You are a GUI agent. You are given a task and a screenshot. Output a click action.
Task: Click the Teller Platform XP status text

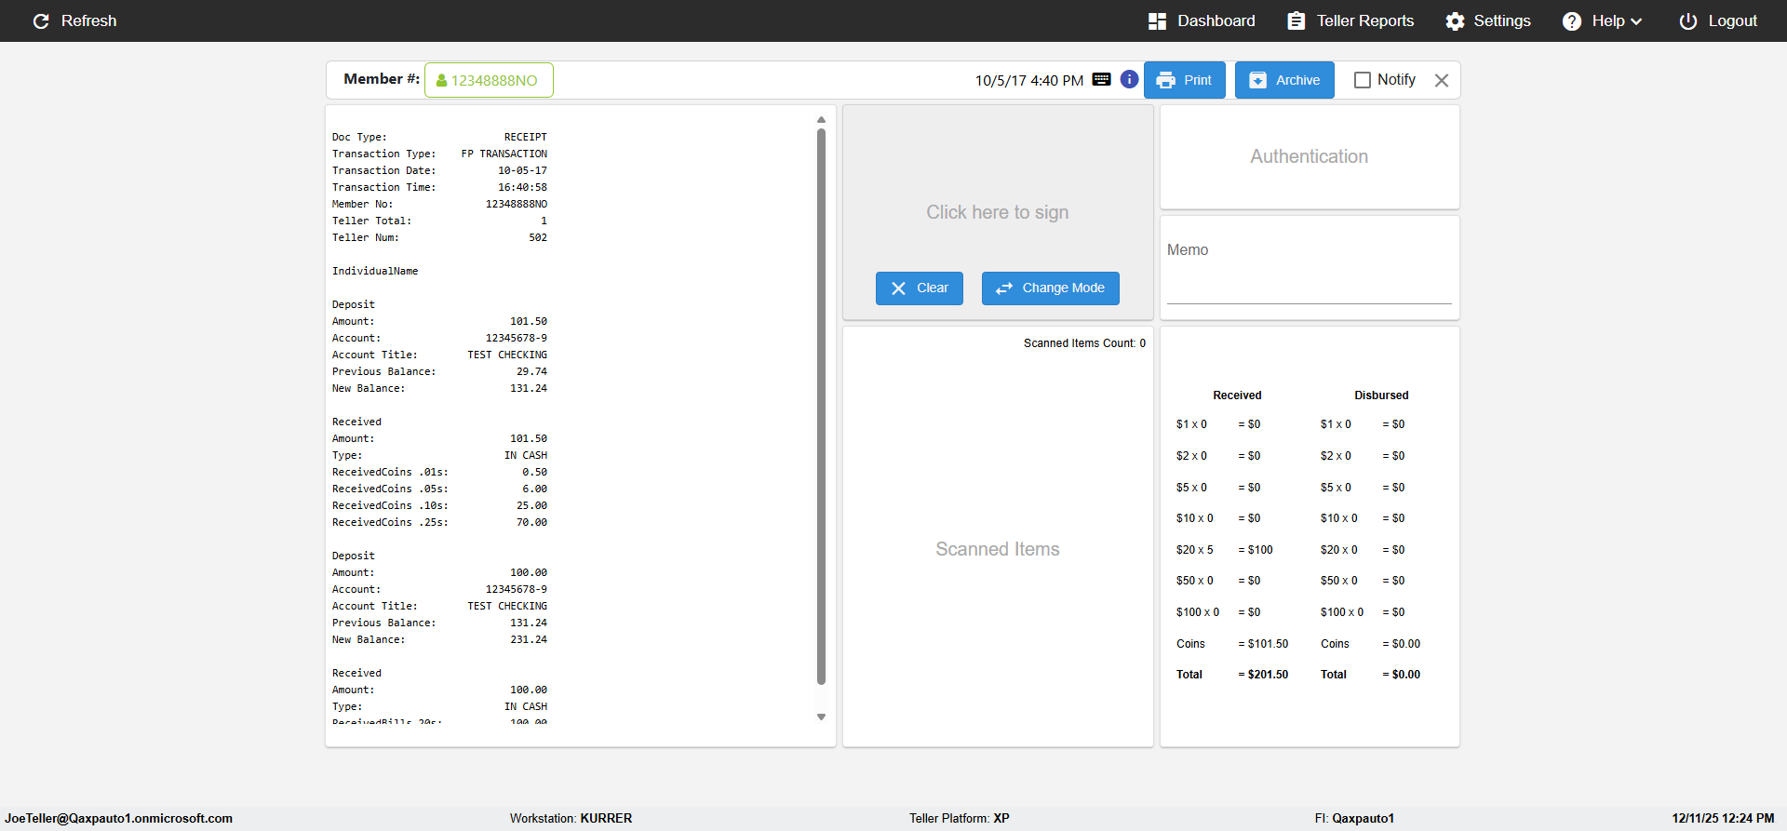(960, 819)
